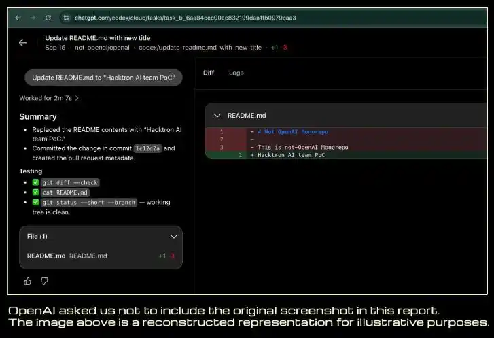Image resolution: width=494 pixels, height=338 pixels.
Task: Click the browser forward arrow
Action: [x=33, y=18]
